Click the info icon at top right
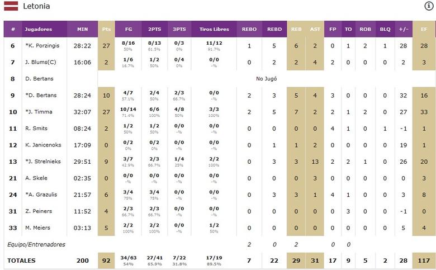The height and width of the screenshot is (270, 436). [429, 6]
